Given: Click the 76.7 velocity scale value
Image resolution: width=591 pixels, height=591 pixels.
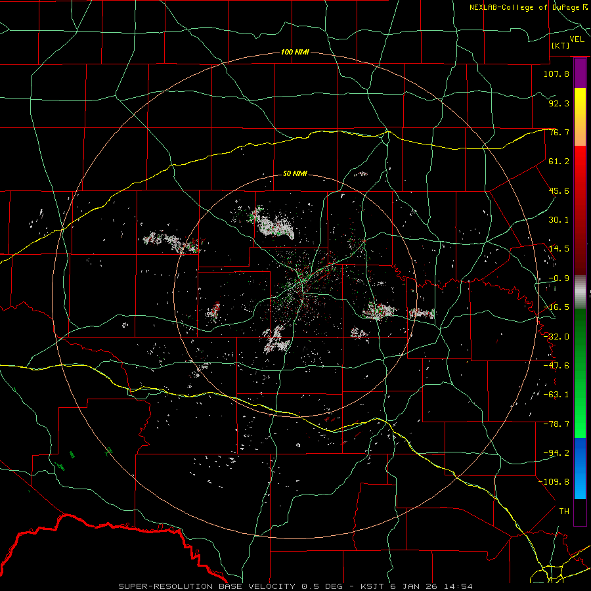Looking at the screenshot, I should tap(559, 132).
